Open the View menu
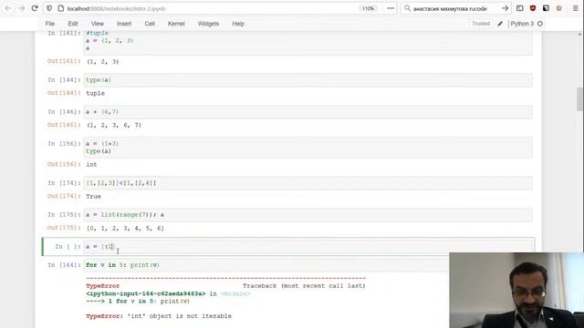 (x=98, y=24)
